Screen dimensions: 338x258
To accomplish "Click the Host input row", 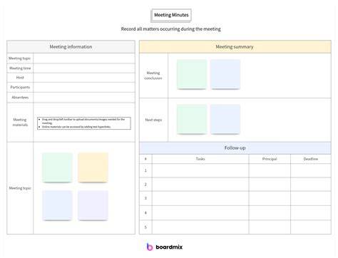I will tap(84, 78).
